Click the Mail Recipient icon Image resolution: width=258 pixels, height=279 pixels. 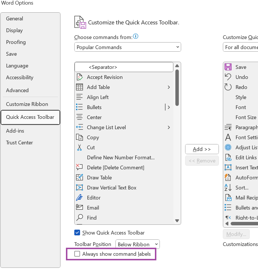tap(228, 198)
